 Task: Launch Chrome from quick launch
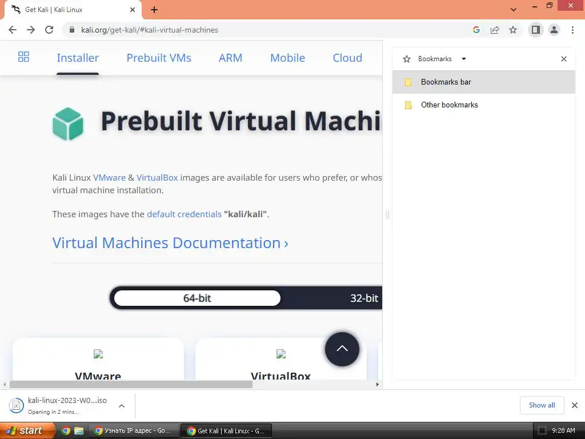click(x=66, y=431)
